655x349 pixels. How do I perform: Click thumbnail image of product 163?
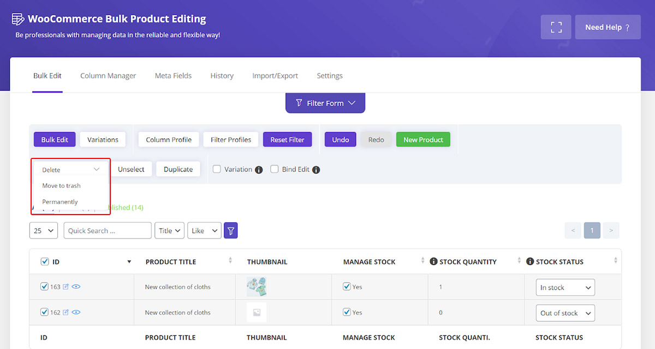click(x=257, y=287)
